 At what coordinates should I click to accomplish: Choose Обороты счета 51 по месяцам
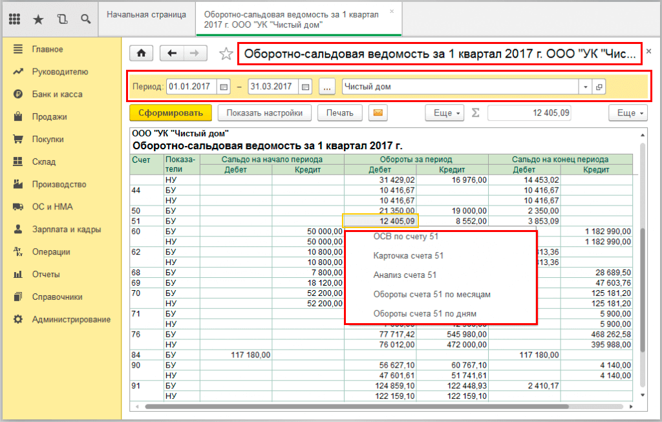click(432, 295)
